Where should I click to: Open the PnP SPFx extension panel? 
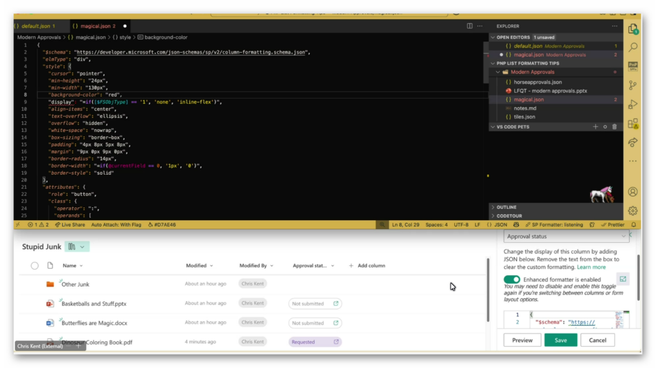click(x=633, y=66)
